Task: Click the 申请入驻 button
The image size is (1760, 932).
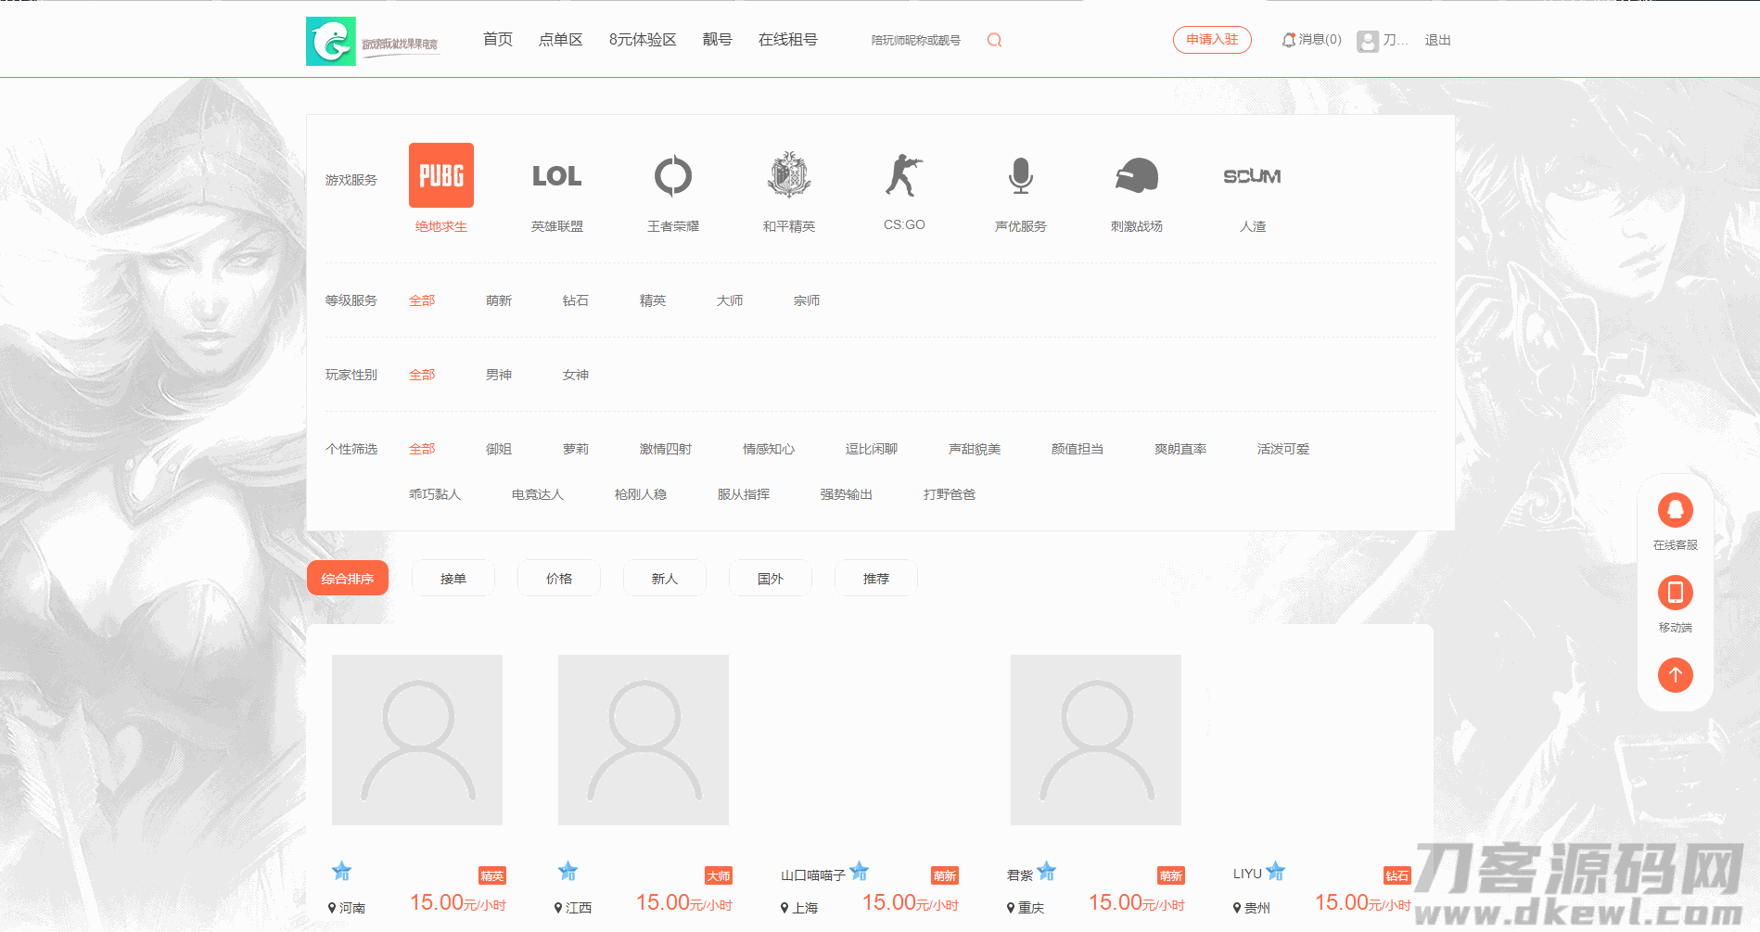Action: click(1211, 40)
